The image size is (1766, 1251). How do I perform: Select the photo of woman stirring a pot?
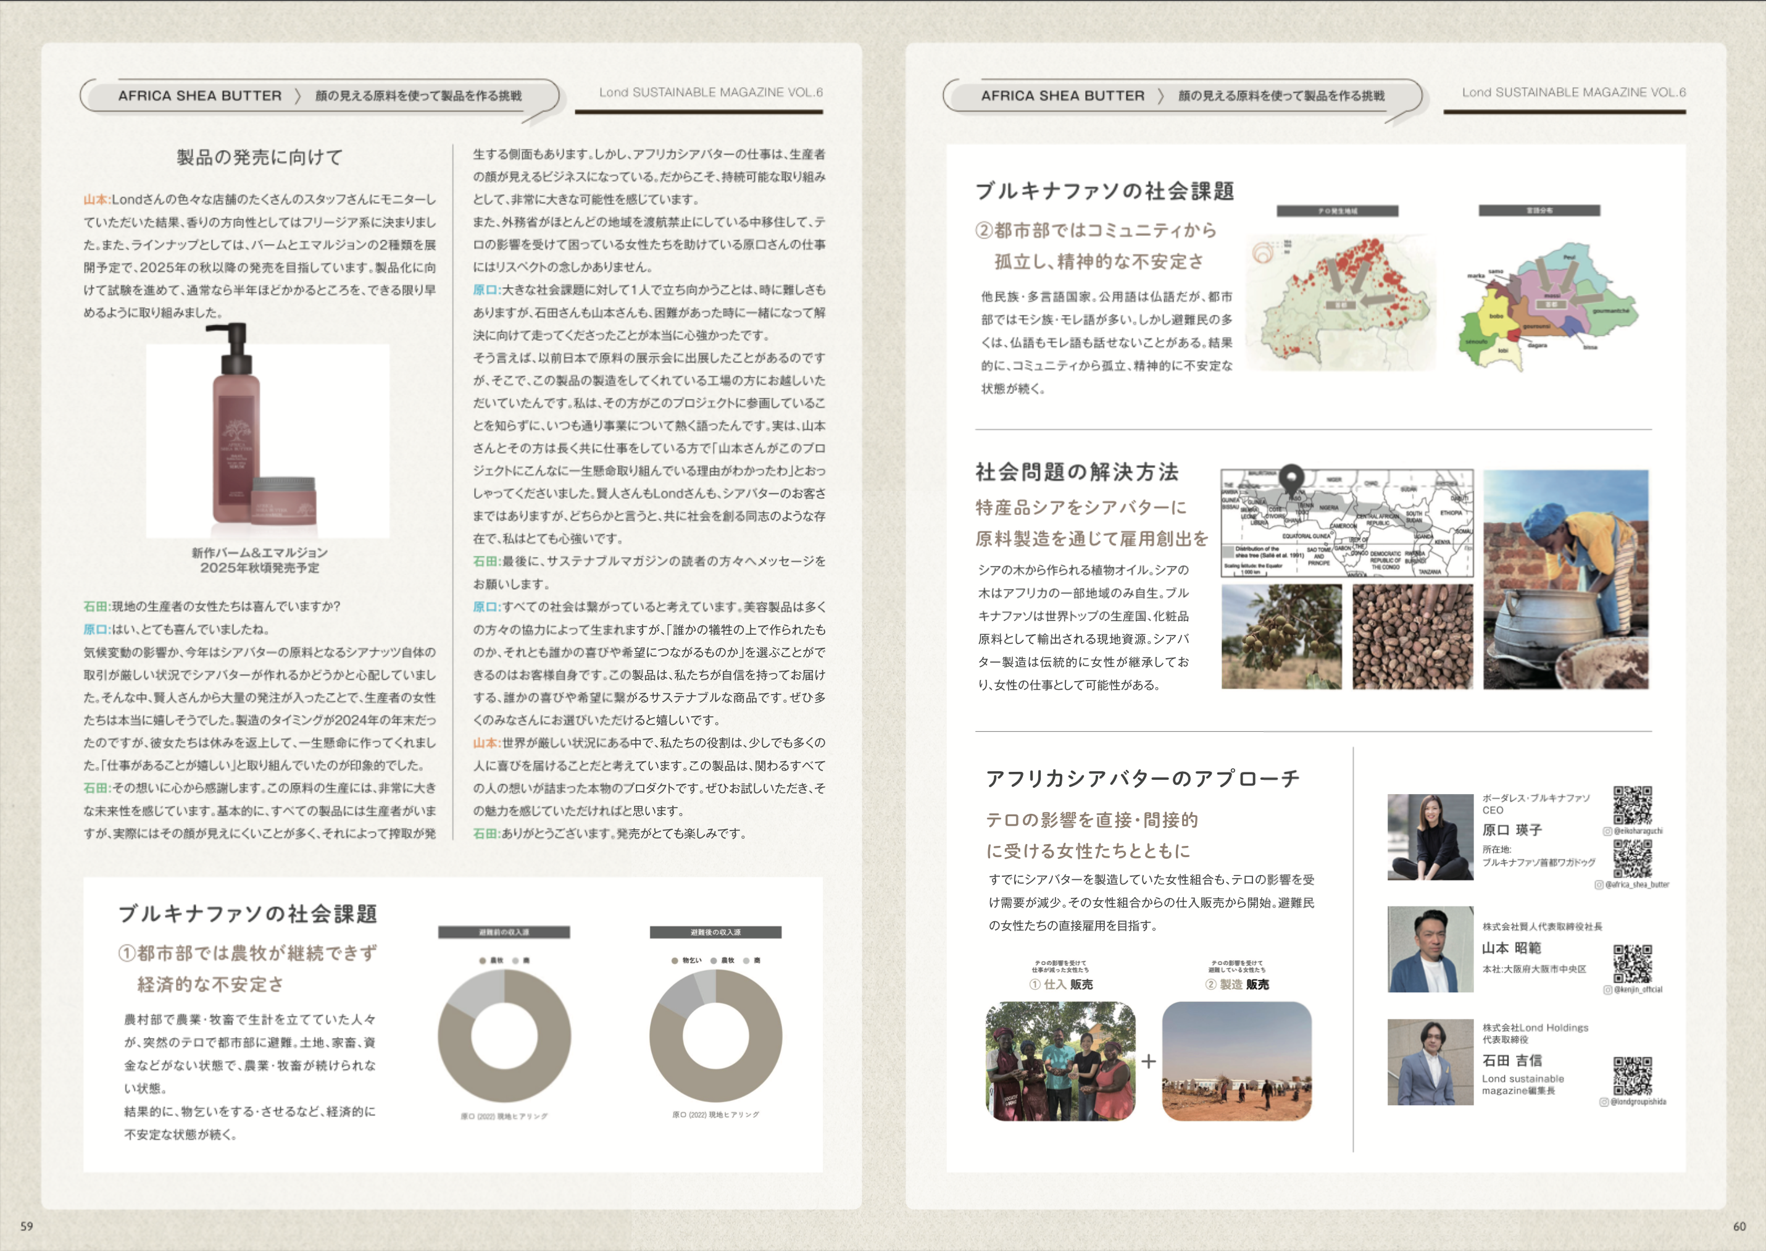point(1566,579)
